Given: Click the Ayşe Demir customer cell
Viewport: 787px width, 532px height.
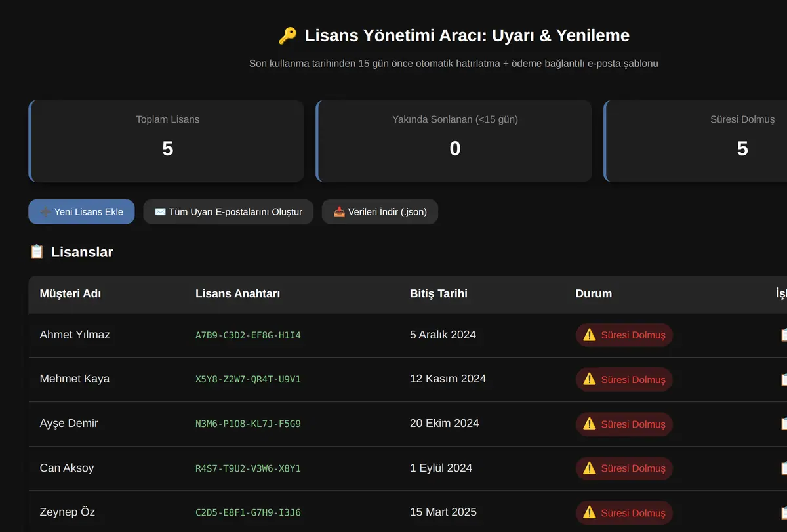Looking at the screenshot, I should pyautogui.click(x=69, y=423).
